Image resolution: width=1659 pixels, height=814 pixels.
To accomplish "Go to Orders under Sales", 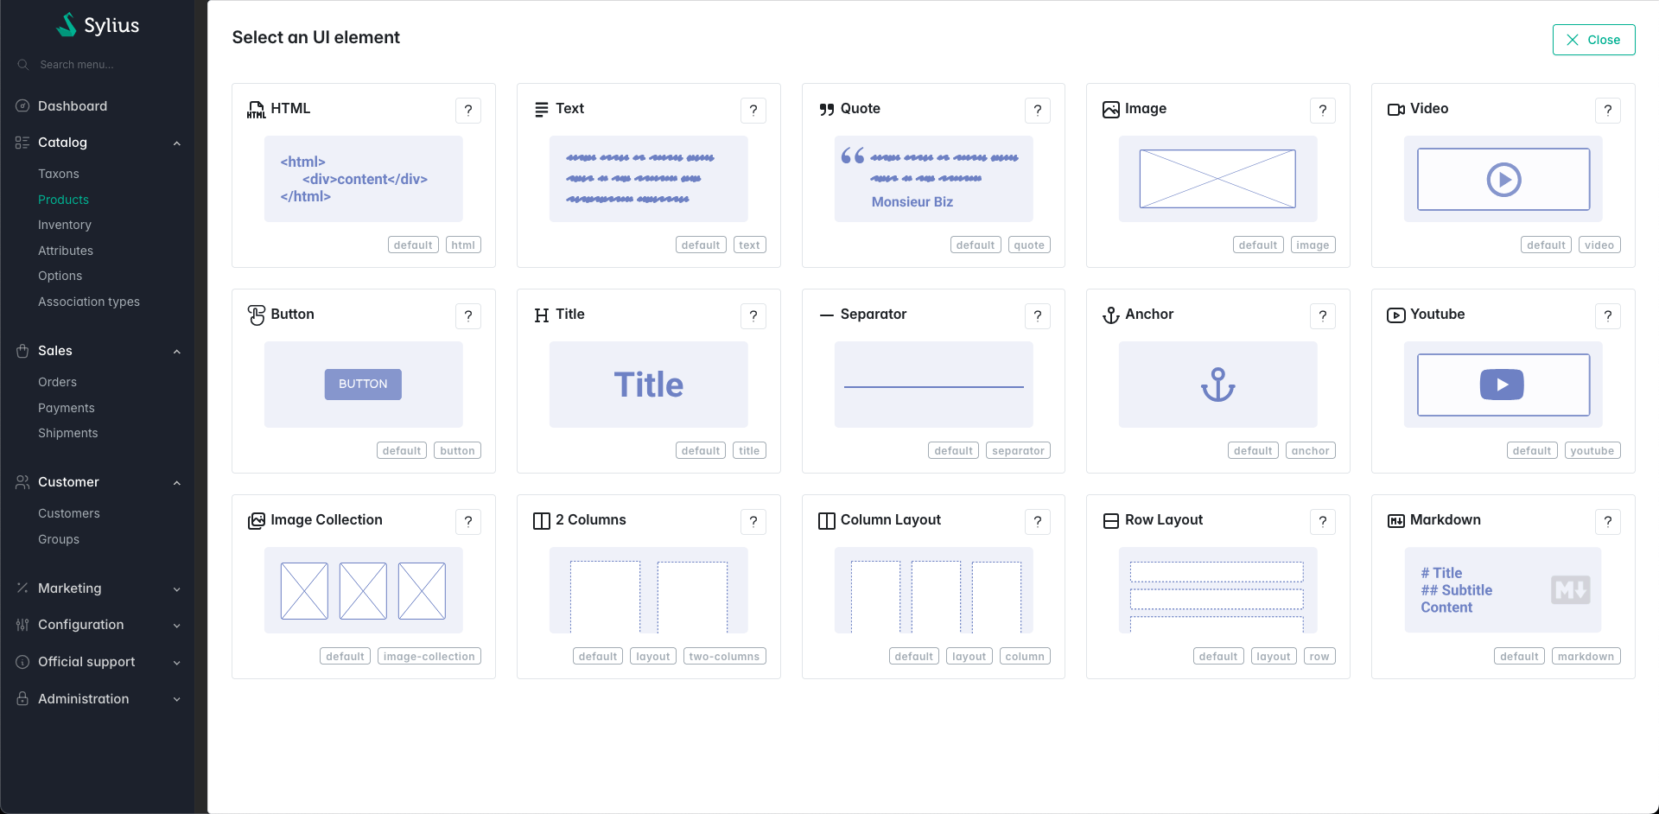I will coord(57,382).
